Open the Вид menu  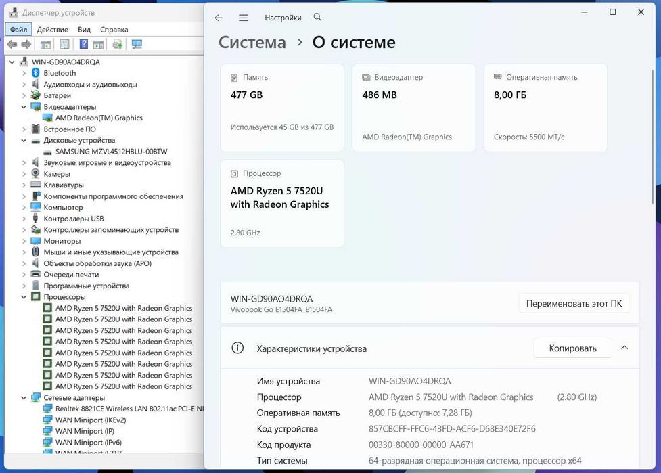point(84,30)
